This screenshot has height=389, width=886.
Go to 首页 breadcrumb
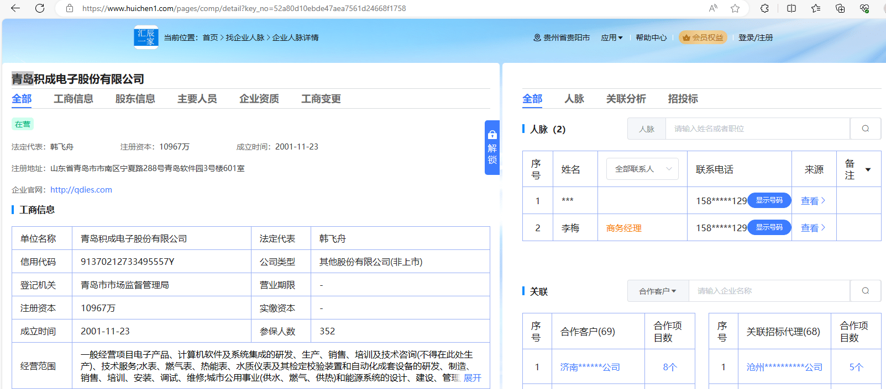210,38
